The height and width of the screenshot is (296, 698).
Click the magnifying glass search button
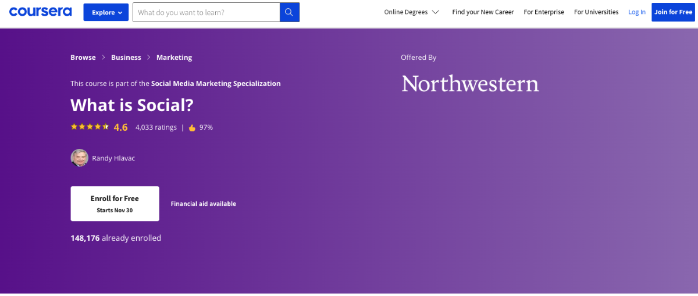[x=290, y=12]
